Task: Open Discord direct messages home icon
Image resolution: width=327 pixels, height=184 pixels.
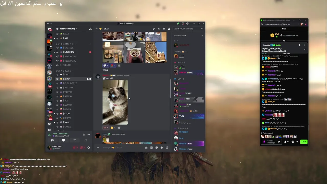Action: pyautogui.click(x=50, y=29)
